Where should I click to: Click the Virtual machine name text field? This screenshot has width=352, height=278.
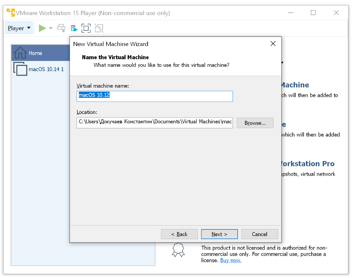coord(155,96)
